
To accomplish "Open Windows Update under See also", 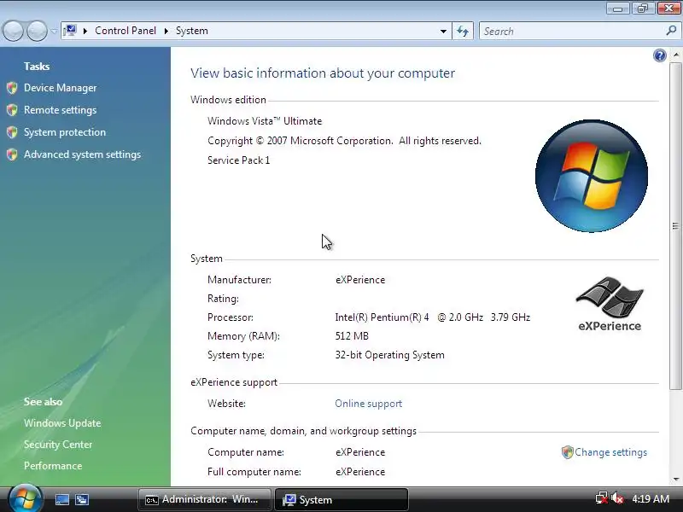I will tap(62, 423).
